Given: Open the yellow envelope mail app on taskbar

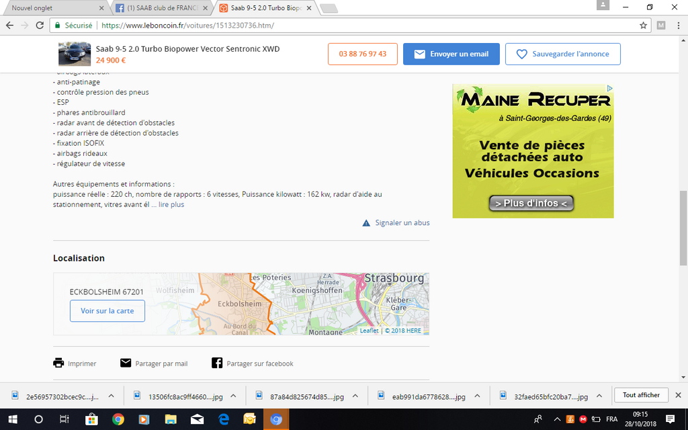Looking at the screenshot, I should 250,419.
